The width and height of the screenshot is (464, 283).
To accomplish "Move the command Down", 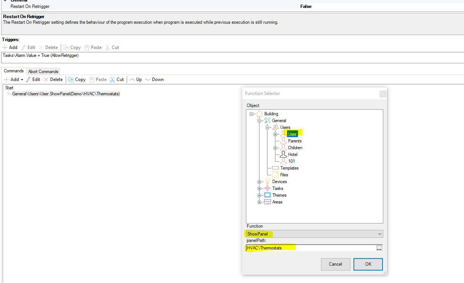I will (154, 80).
